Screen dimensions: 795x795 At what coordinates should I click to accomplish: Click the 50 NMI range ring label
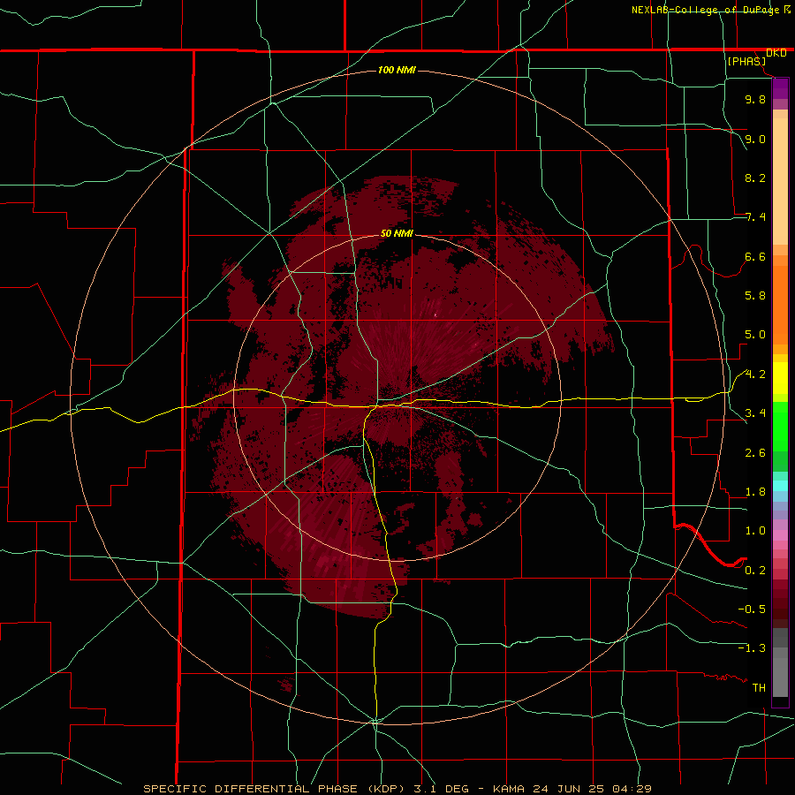pos(397,233)
